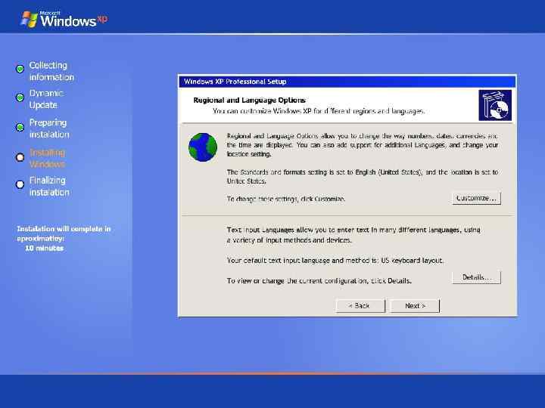Click the 'Preparing installation' step label
The height and width of the screenshot is (408, 545).
click(49, 128)
